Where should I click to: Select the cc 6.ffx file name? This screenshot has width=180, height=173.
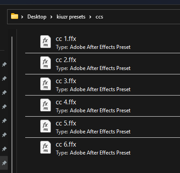[66, 144]
